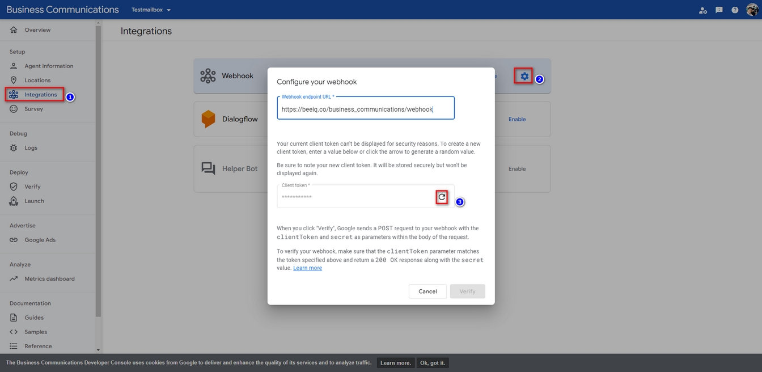Click Cancel in webhook dialog
Screen dimensions: 762x372
pos(427,291)
